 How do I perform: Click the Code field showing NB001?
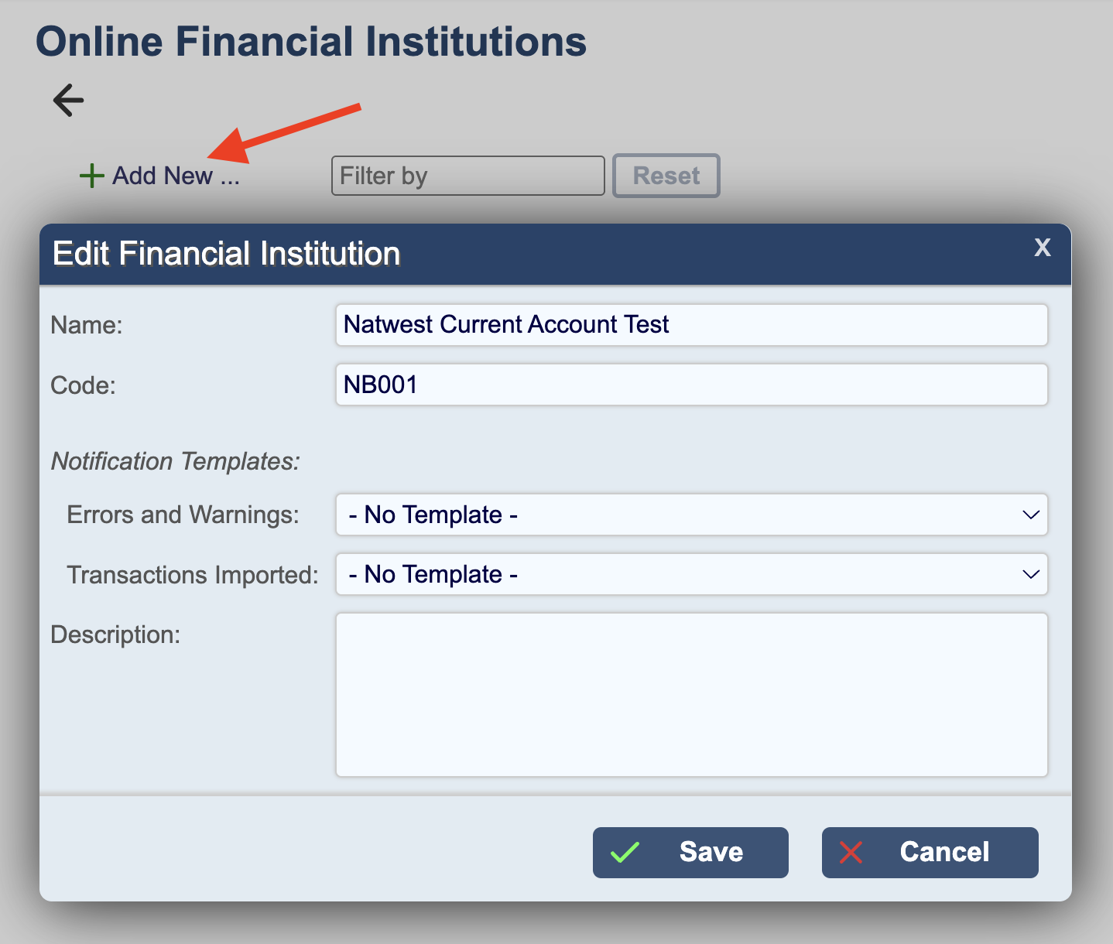coord(691,385)
